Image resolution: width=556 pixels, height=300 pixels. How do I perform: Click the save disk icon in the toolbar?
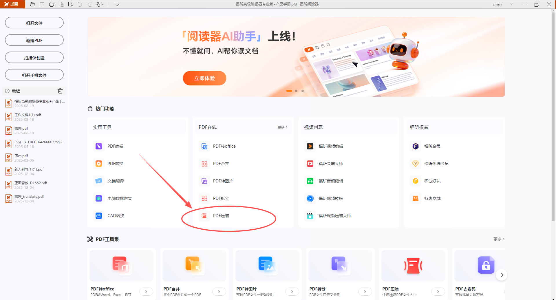tap(42, 4)
